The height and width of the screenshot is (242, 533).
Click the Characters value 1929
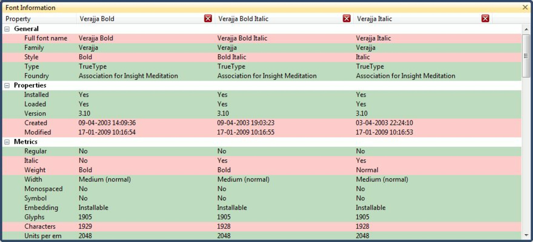pyautogui.click(x=85, y=226)
